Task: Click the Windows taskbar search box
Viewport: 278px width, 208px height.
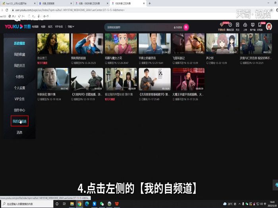Action: 27,204
